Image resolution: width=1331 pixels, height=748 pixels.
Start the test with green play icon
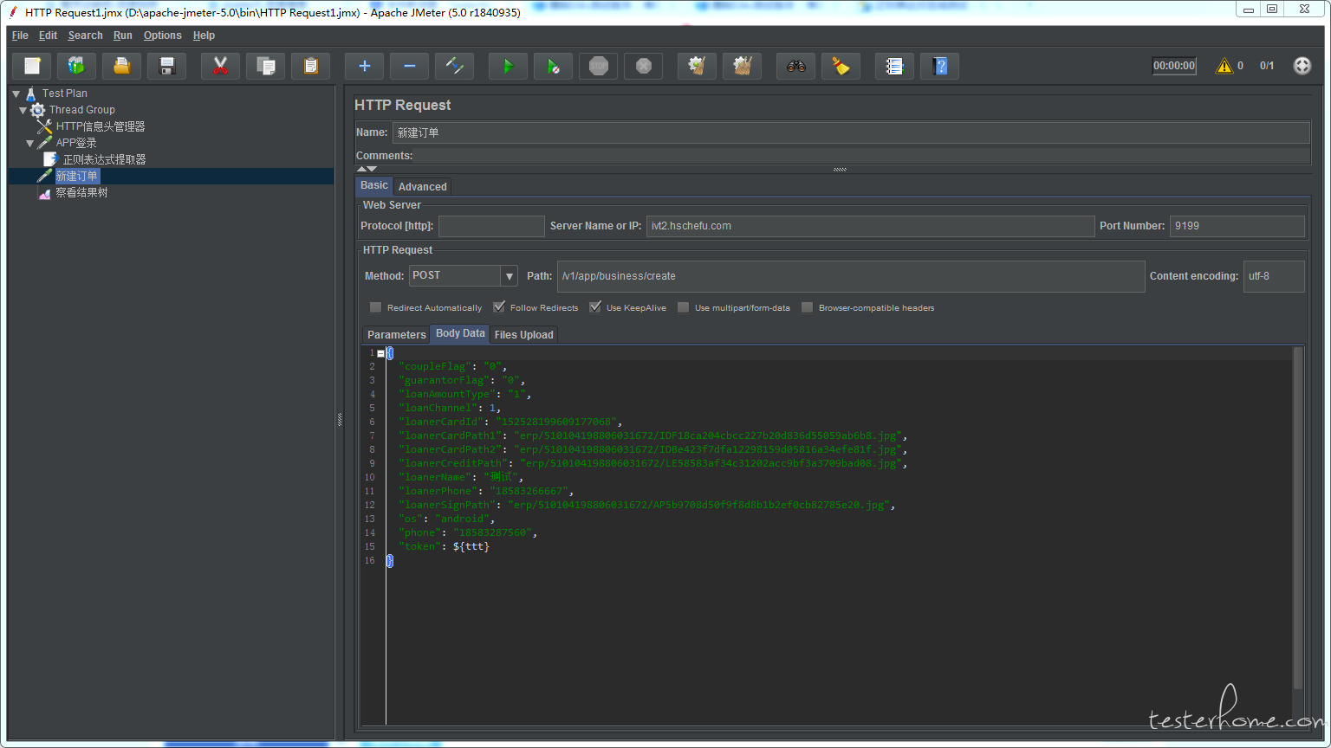[x=508, y=66]
